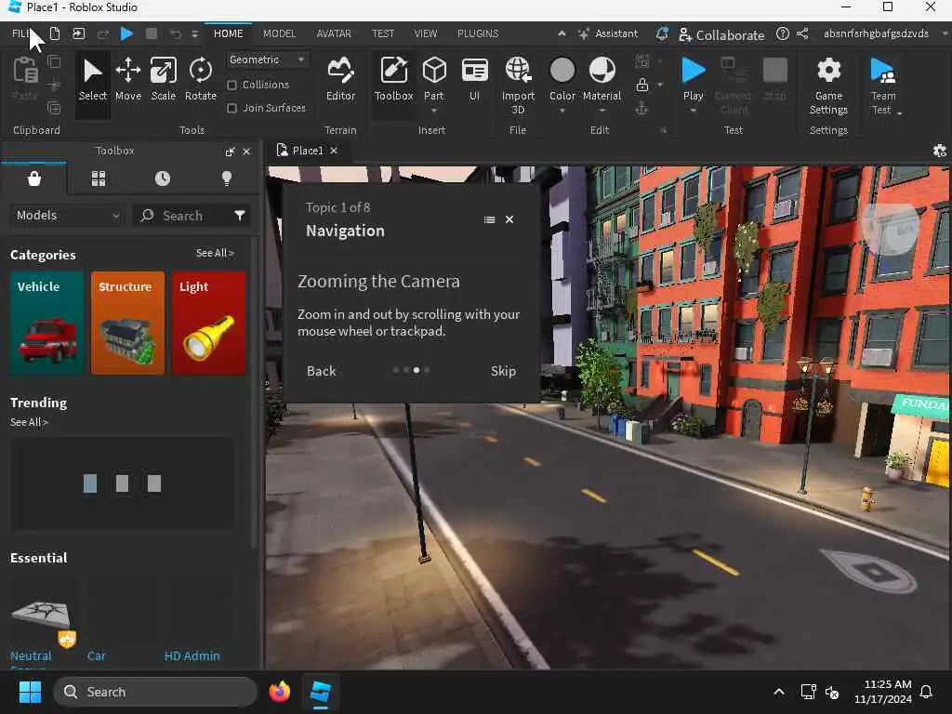952x714 pixels.
Task: Open Firefox from the taskbar
Action: (279, 692)
